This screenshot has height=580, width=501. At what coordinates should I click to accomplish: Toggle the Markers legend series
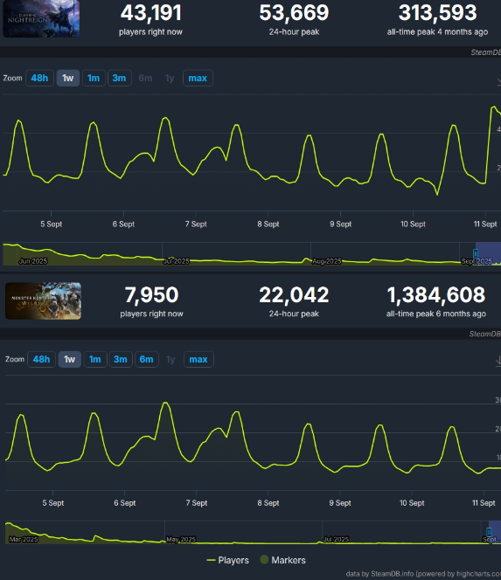tap(283, 560)
